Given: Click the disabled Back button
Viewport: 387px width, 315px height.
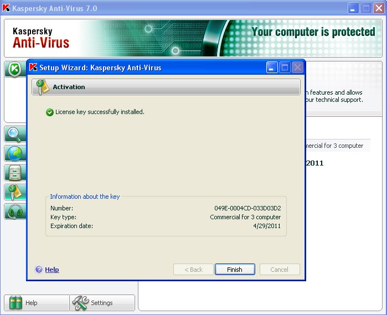Looking at the screenshot, I should (x=193, y=270).
